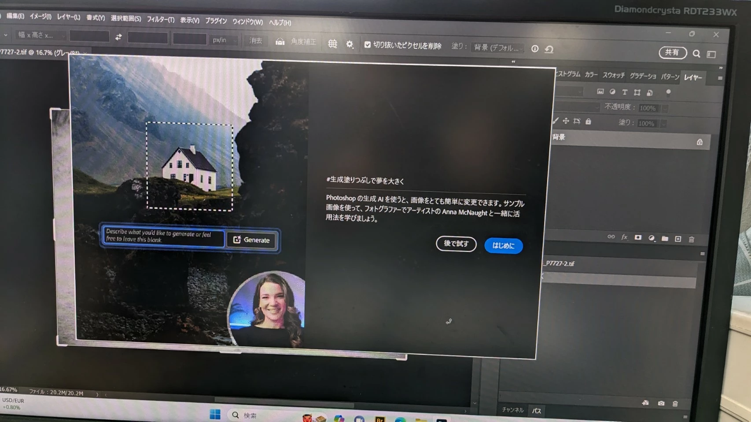Filter layers by adjustment layer icon
Viewport: 751px width, 422px height.
(x=612, y=92)
